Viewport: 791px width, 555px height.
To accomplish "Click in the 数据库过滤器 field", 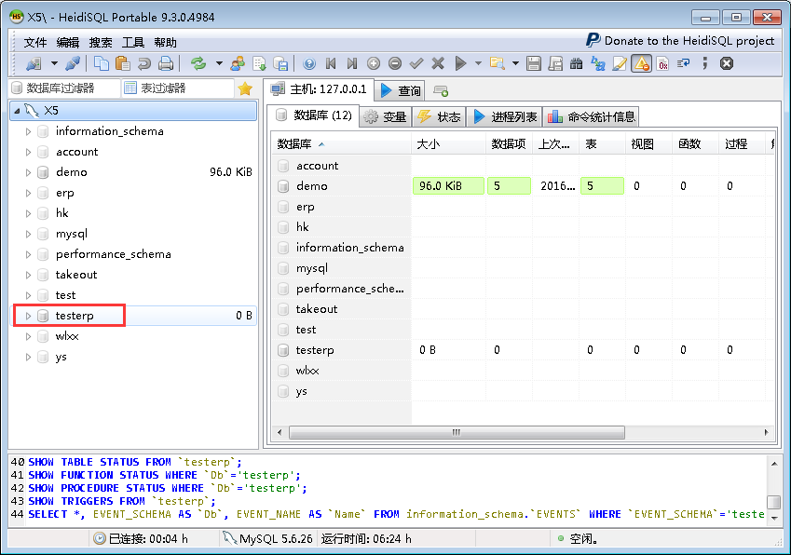I will 64,88.
